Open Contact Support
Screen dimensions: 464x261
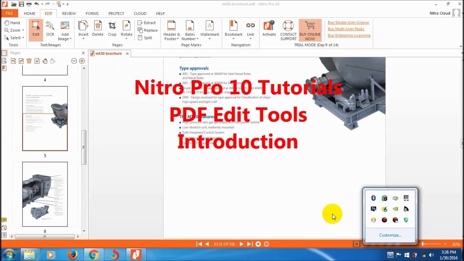pos(288,30)
